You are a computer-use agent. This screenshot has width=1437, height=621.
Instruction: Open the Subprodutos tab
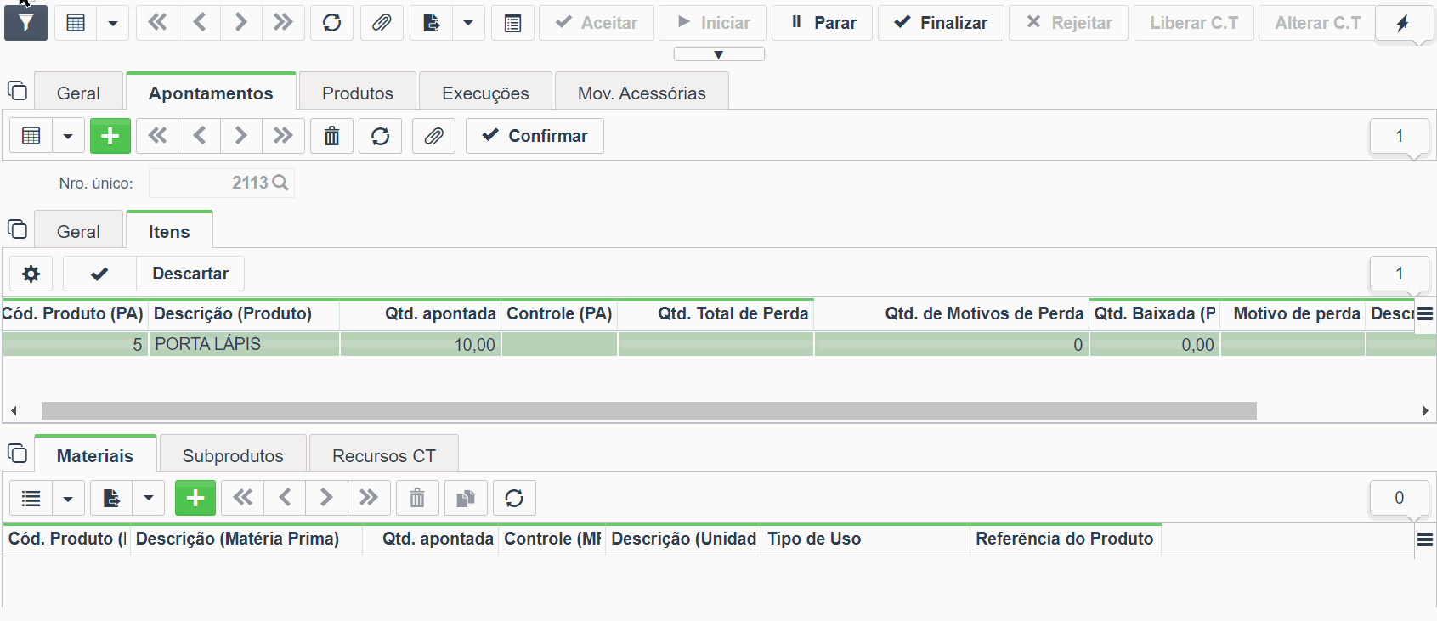[233, 455]
